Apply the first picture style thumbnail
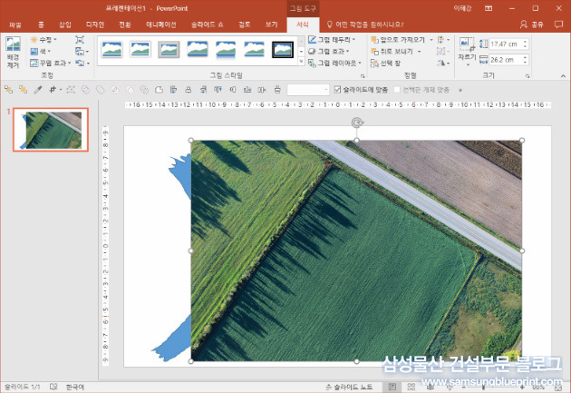 (x=111, y=49)
